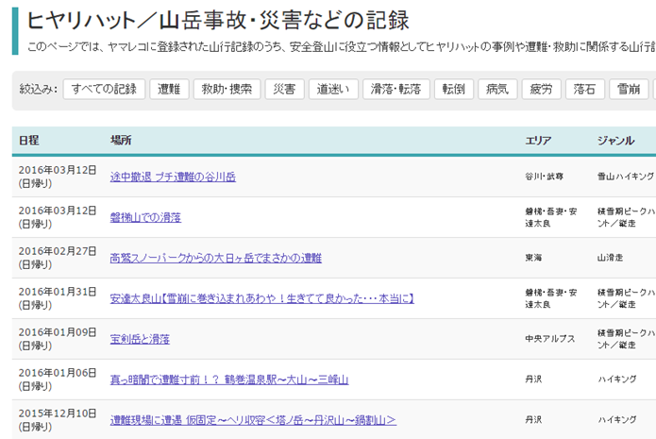Open 遭難現場に遭遇 塔ノ岳 record link
Screen dimensions: 656x439
252,420
